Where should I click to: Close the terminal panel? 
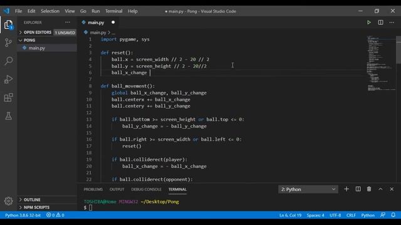tap(392, 189)
